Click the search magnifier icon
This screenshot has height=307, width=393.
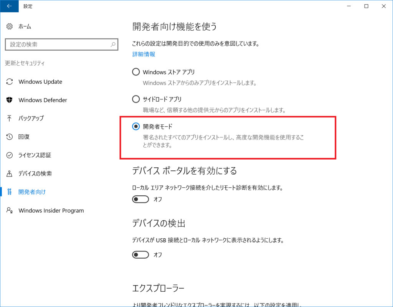(113, 45)
